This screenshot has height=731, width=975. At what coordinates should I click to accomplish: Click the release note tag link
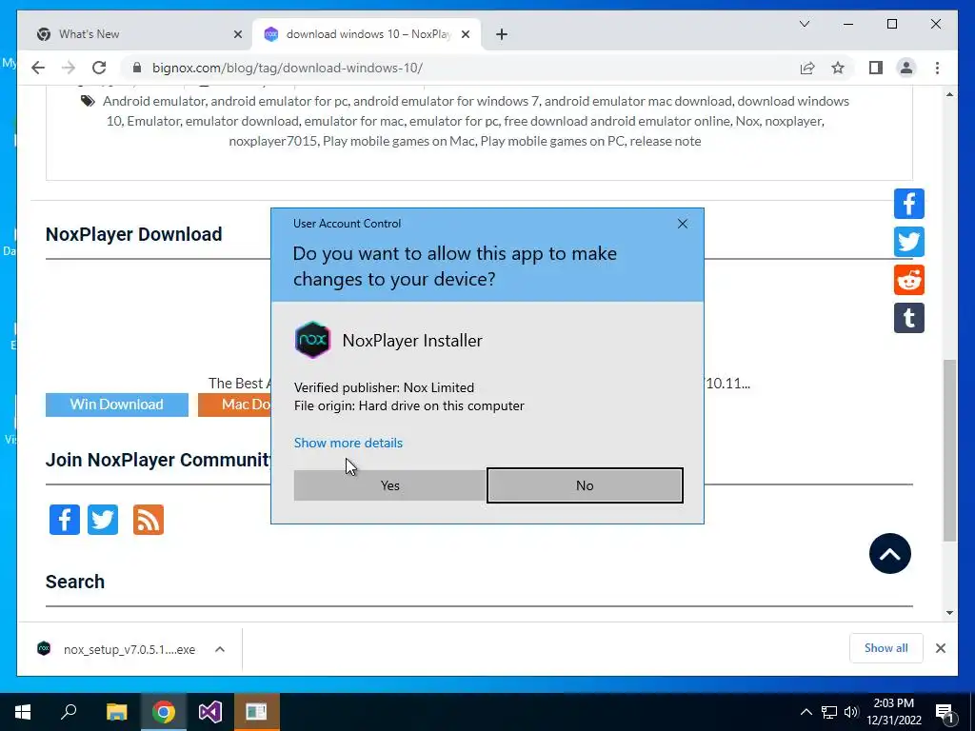click(666, 141)
